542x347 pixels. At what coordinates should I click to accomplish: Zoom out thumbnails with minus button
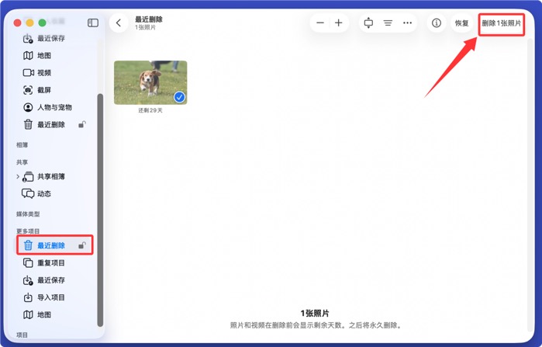(x=320, y=23)
